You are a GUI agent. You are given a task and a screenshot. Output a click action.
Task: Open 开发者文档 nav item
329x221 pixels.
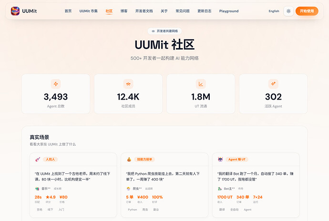[x=144, y=11]
